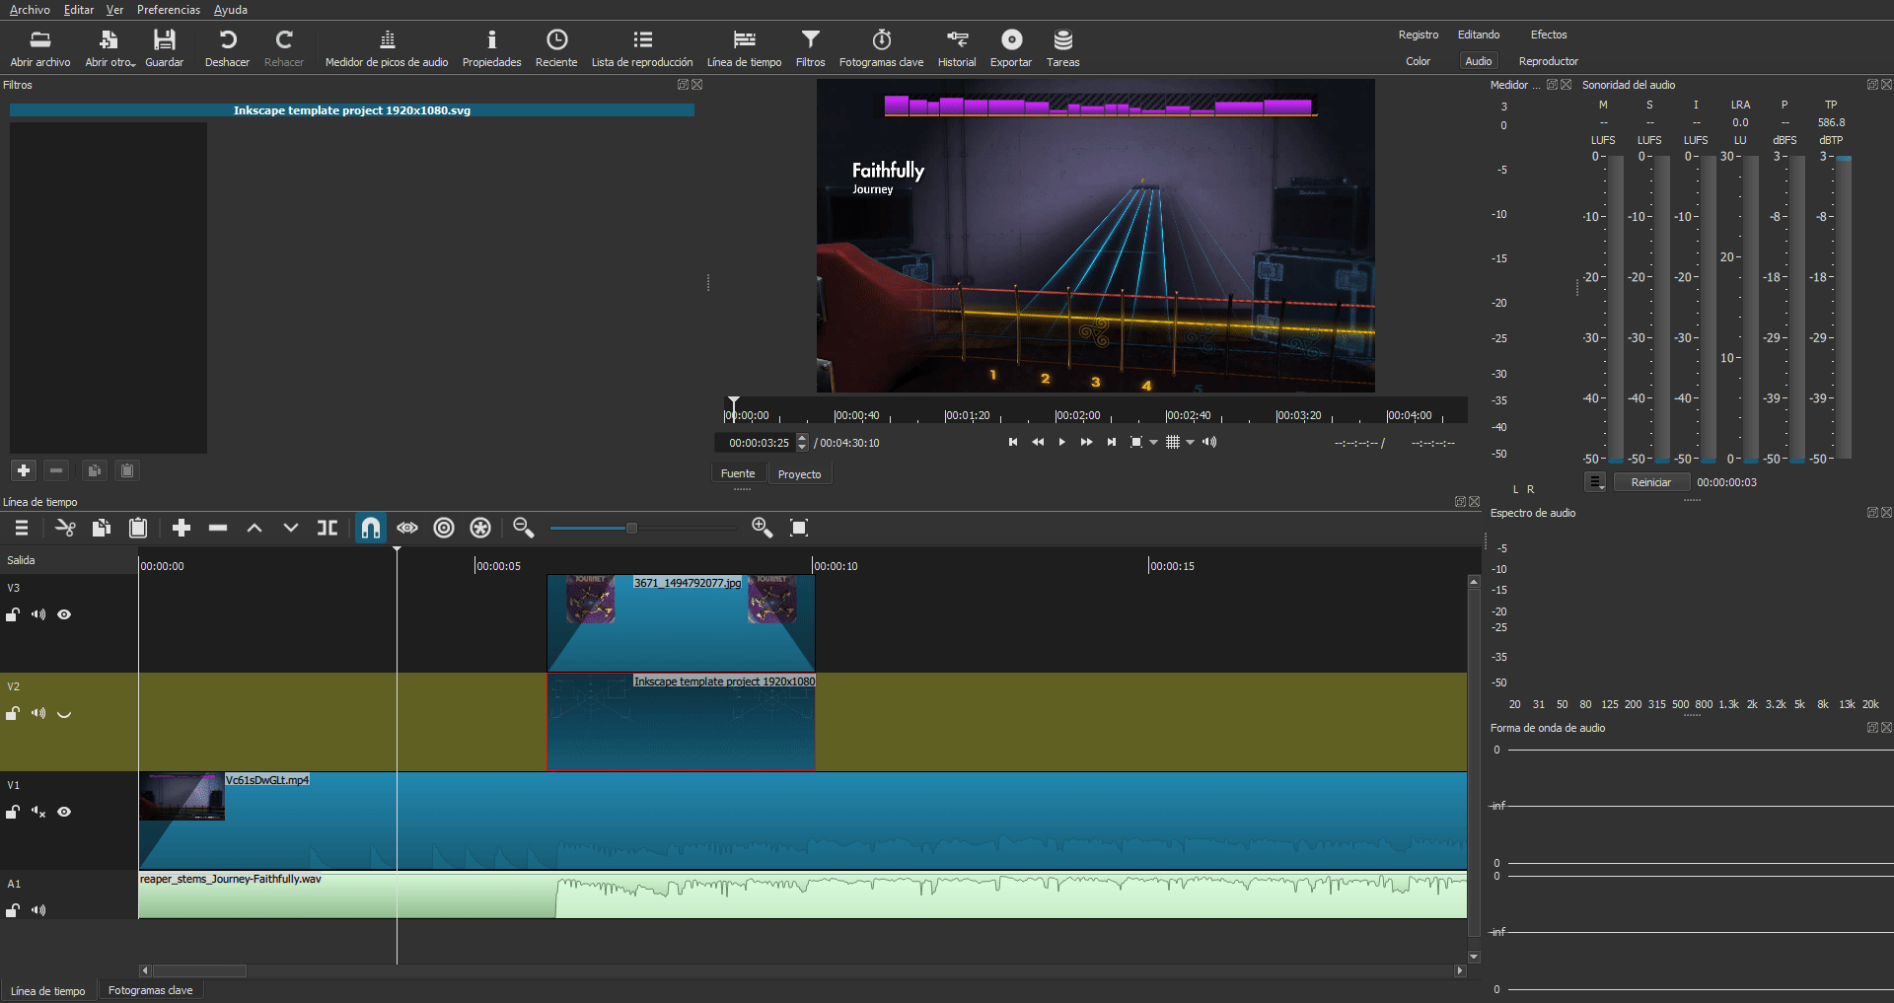Switch to Reproductor layout
1894x1003 pixels.
(1548, 61)
